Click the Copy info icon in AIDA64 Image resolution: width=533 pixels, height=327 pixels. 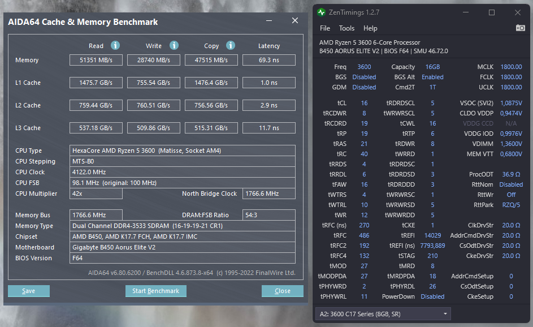coord(231,45)
